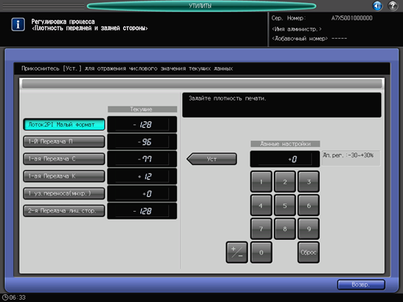Click the time 06:33 display

(x=17, y=297)
